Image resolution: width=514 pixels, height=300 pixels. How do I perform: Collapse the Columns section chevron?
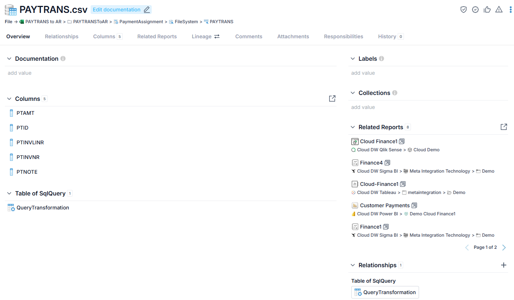9,99
